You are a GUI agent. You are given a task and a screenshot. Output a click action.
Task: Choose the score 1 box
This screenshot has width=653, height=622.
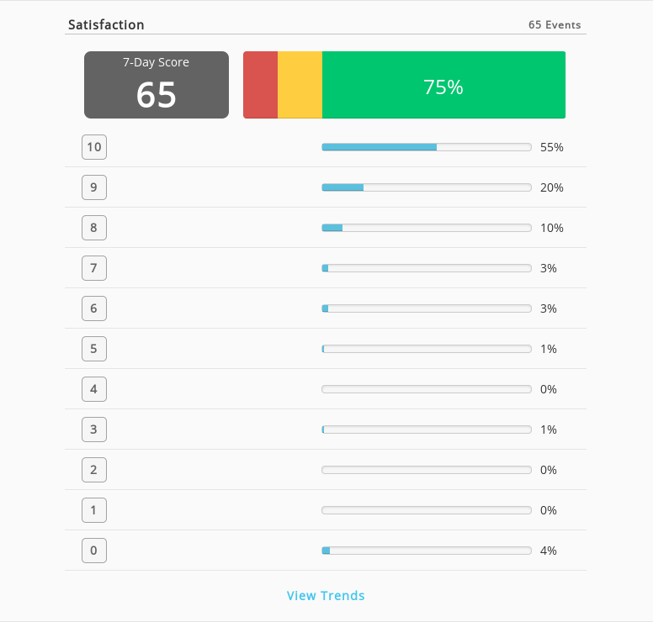[x=94, y=510]
